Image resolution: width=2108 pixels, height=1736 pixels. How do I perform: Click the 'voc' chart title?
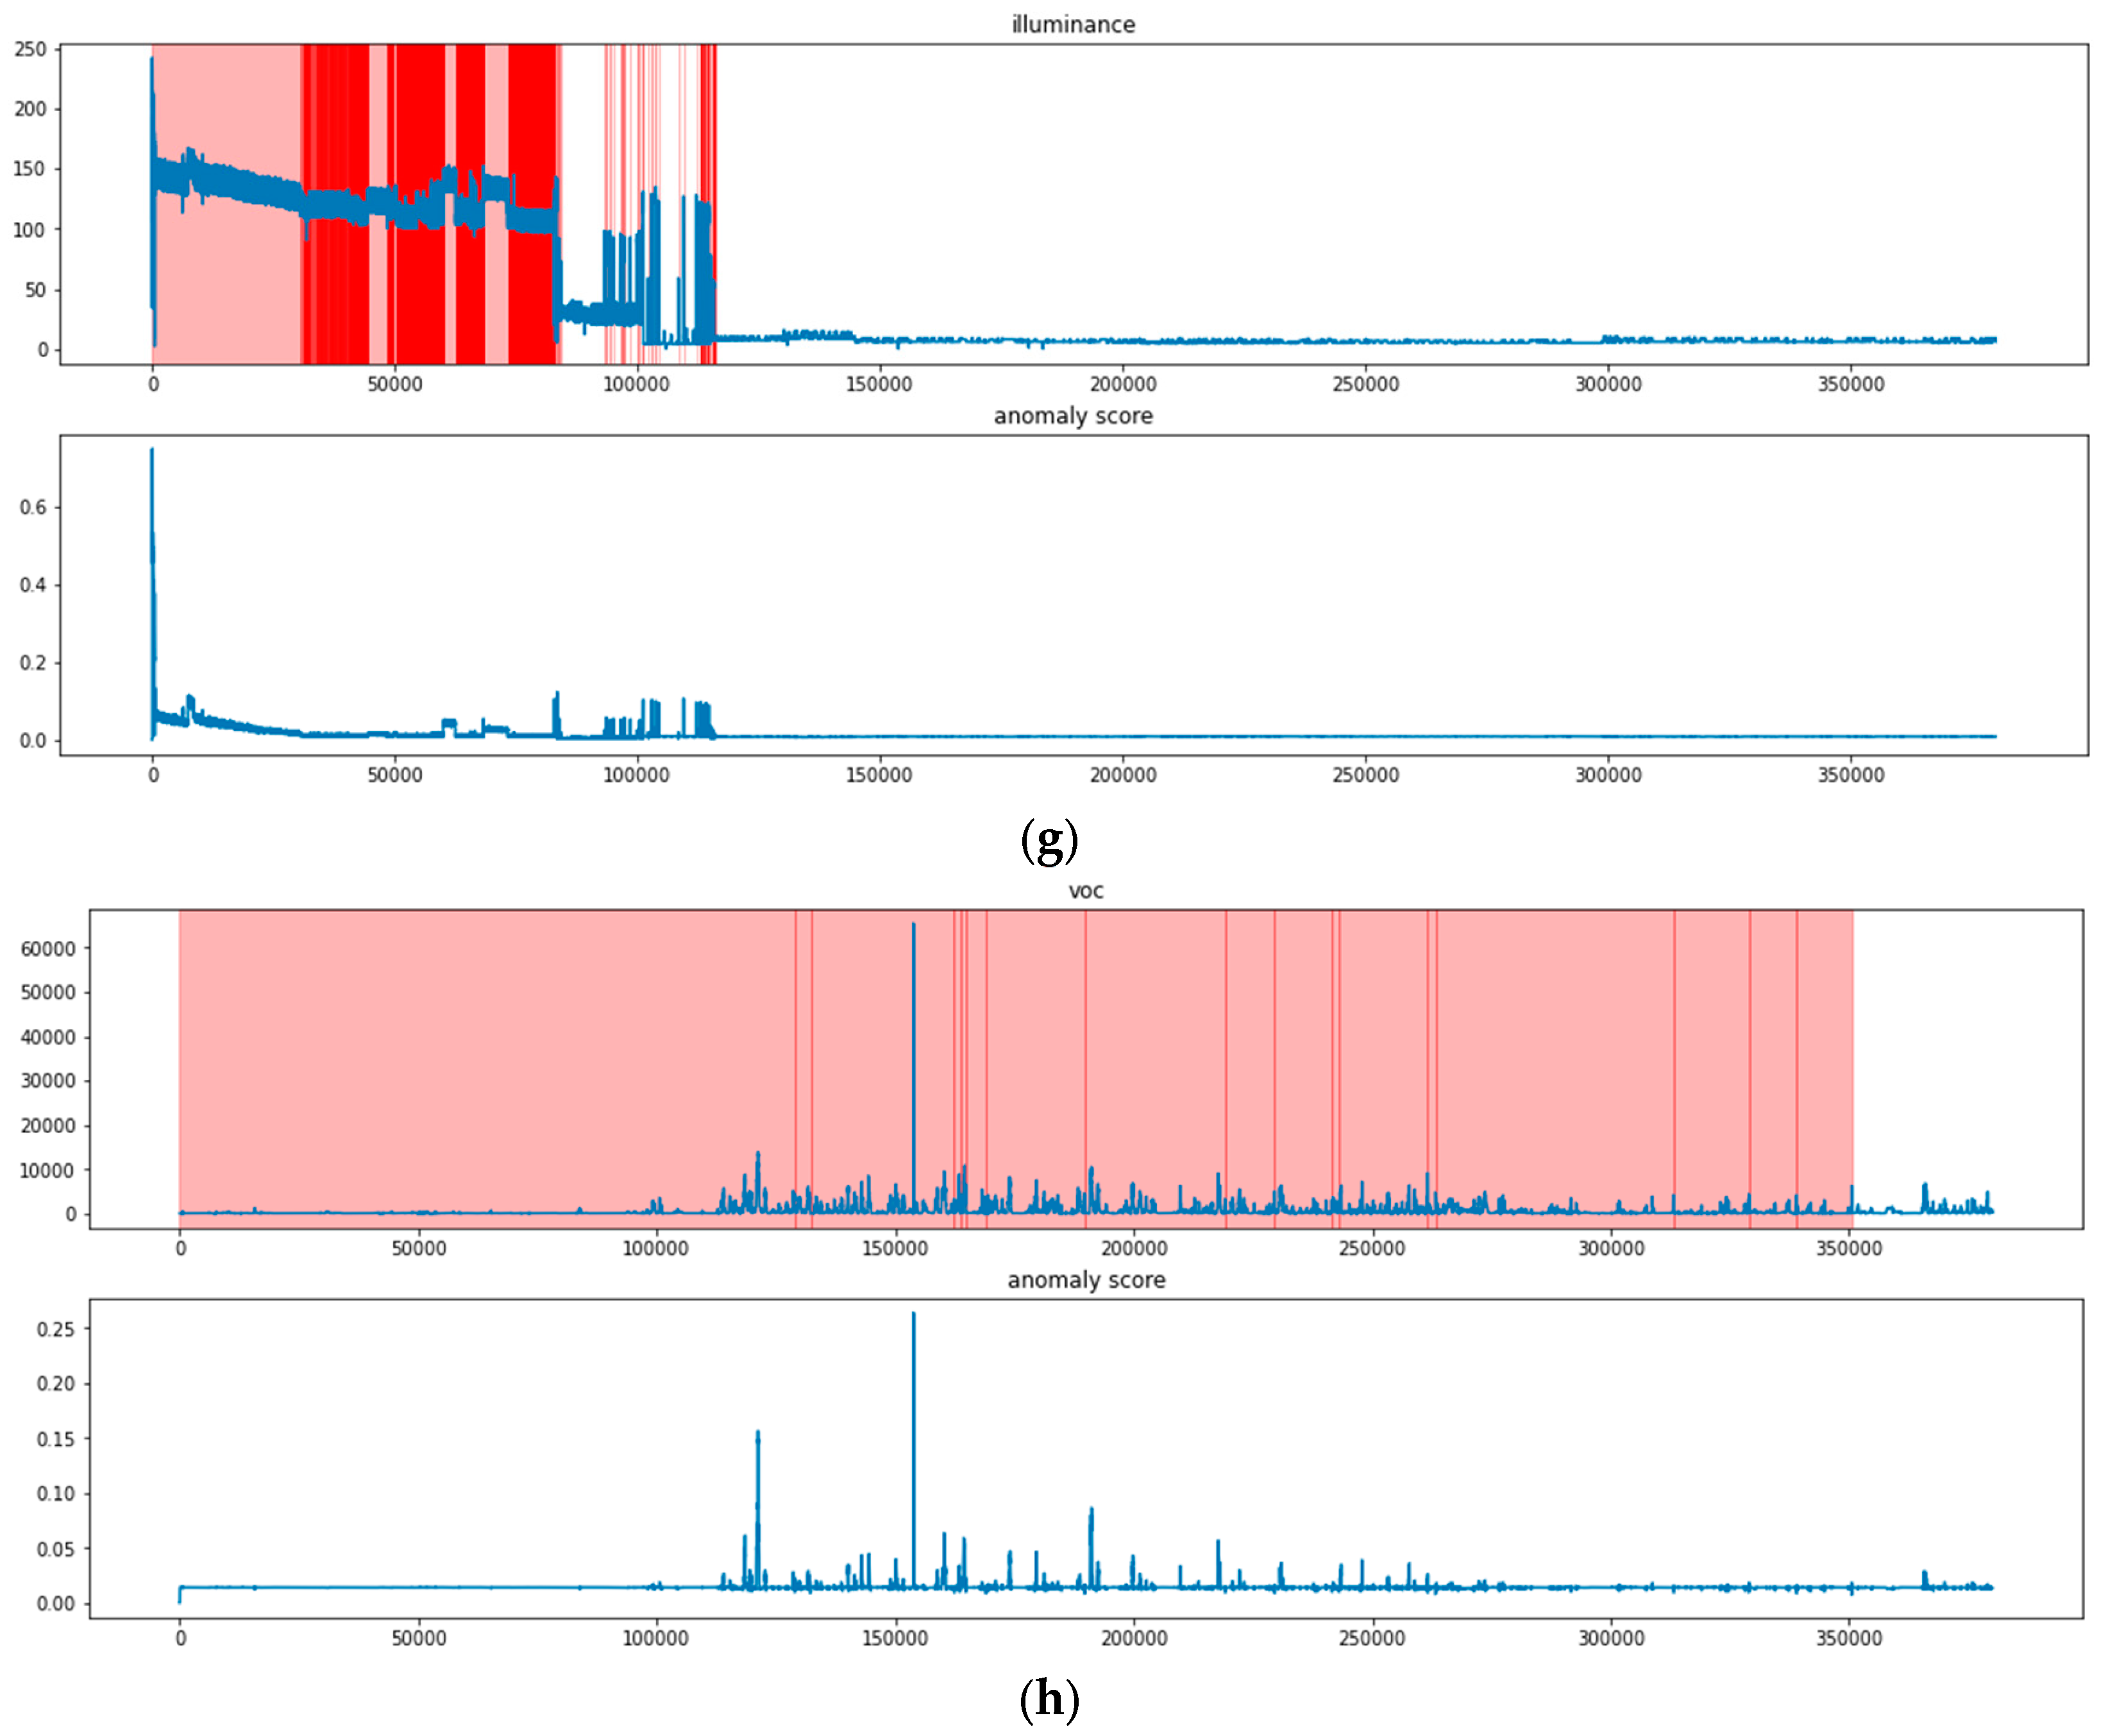(1085, 891)
